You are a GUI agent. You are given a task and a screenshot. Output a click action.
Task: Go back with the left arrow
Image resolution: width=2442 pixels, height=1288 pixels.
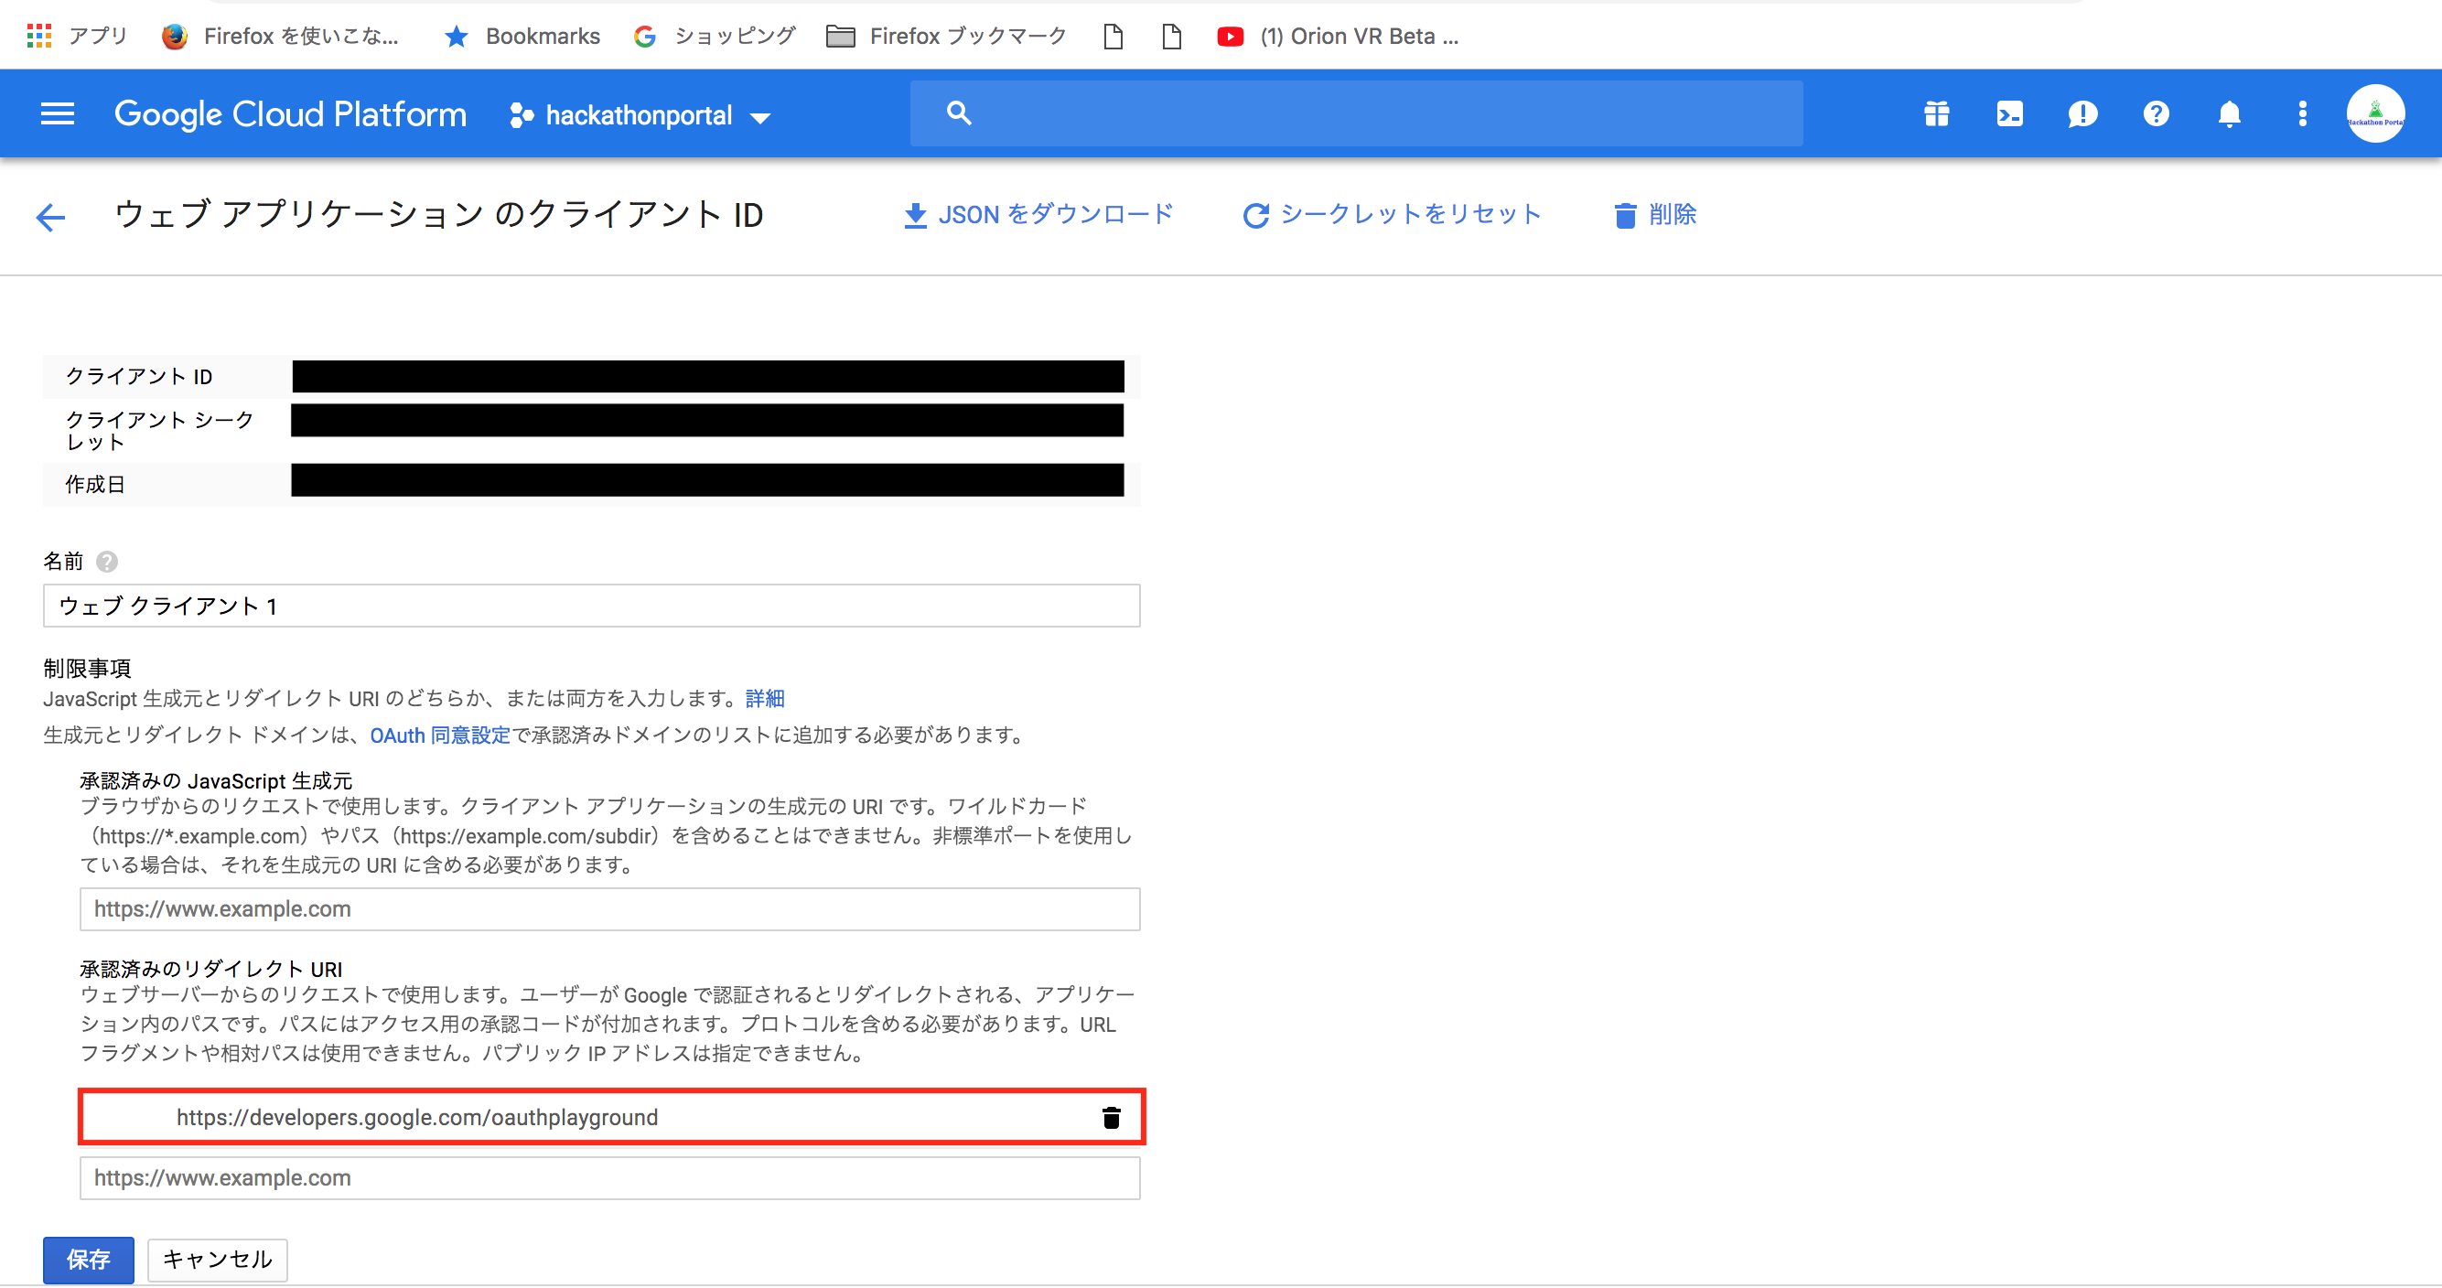coord(50,217)
